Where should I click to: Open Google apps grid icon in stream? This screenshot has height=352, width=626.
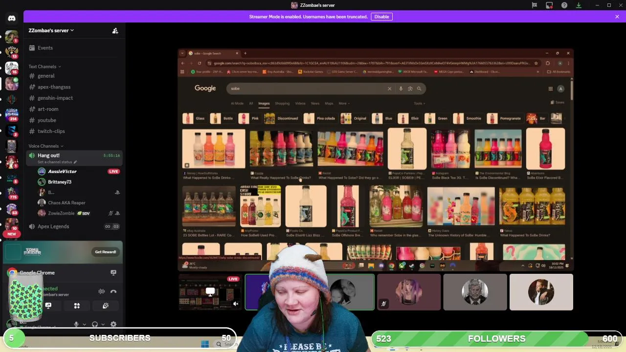pos(550,88)
